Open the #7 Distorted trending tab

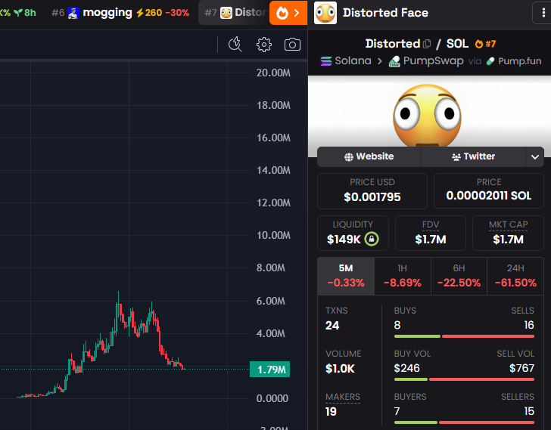tap(234, 13)
